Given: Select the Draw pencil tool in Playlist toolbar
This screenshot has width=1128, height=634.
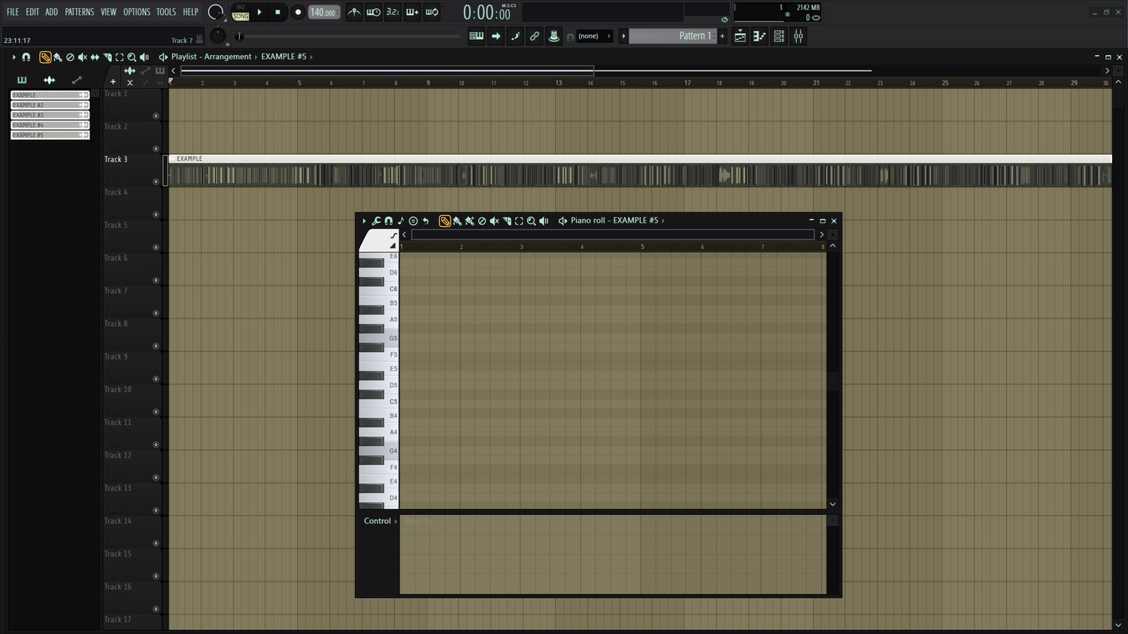Looking at the screenshot, I should (45, 57).
